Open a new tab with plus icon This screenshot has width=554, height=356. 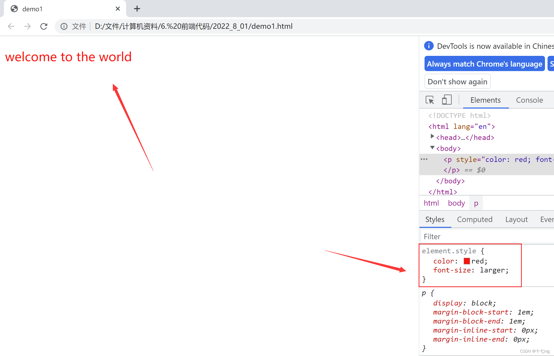[x=137, y=9]
